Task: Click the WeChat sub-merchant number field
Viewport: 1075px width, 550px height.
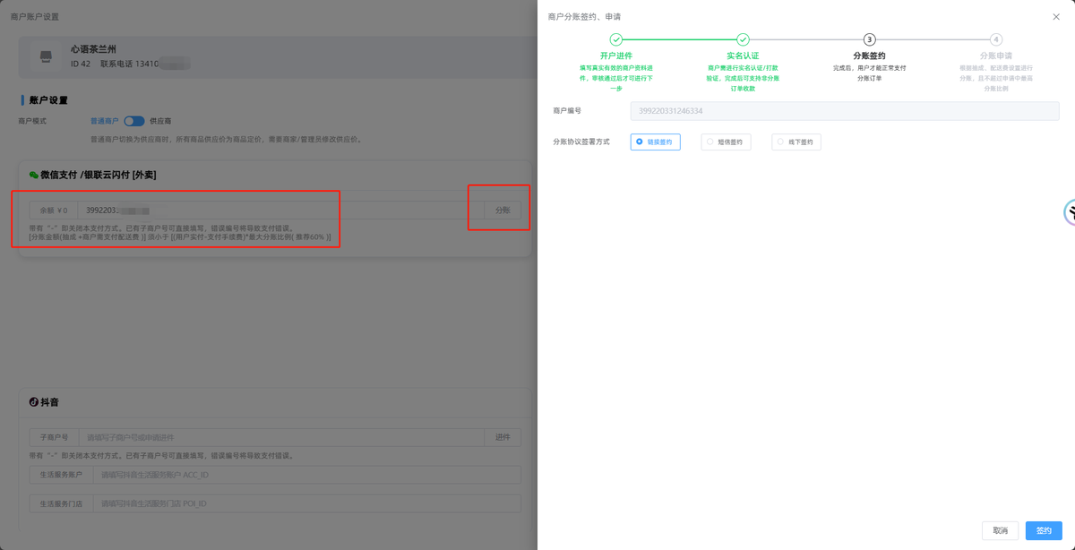Action: pos(280,210)
